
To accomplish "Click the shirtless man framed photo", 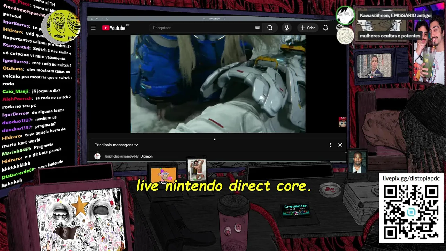I will pos(197,170).
